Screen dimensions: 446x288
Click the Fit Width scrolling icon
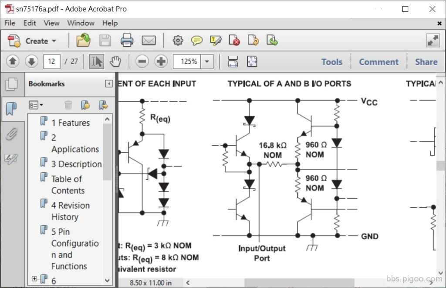click(233, 61)
